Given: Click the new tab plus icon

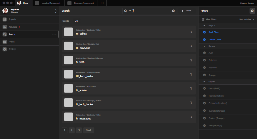Looking at the screenshot, I should [x=102, y=3].
